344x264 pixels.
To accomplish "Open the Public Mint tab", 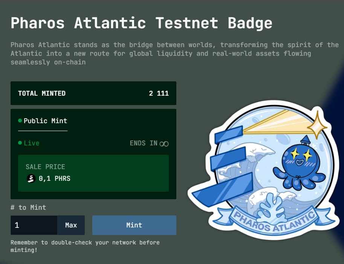I will coord(43,121).
